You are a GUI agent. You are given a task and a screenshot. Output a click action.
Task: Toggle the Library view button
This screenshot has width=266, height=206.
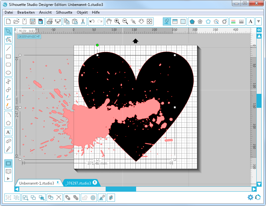pyautogui.click(x=8, y=171)
